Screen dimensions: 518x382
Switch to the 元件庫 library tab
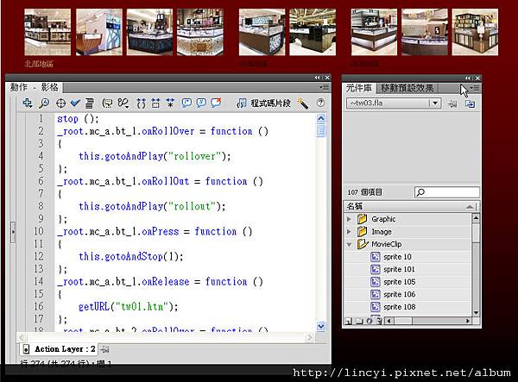[359, 88]
